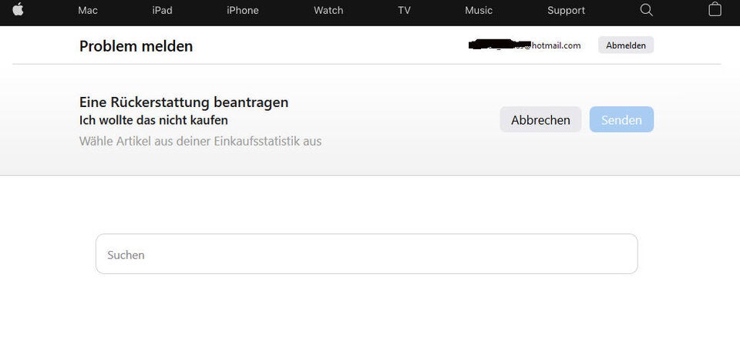Go to the TV menu item

click(x=404, y=10)
